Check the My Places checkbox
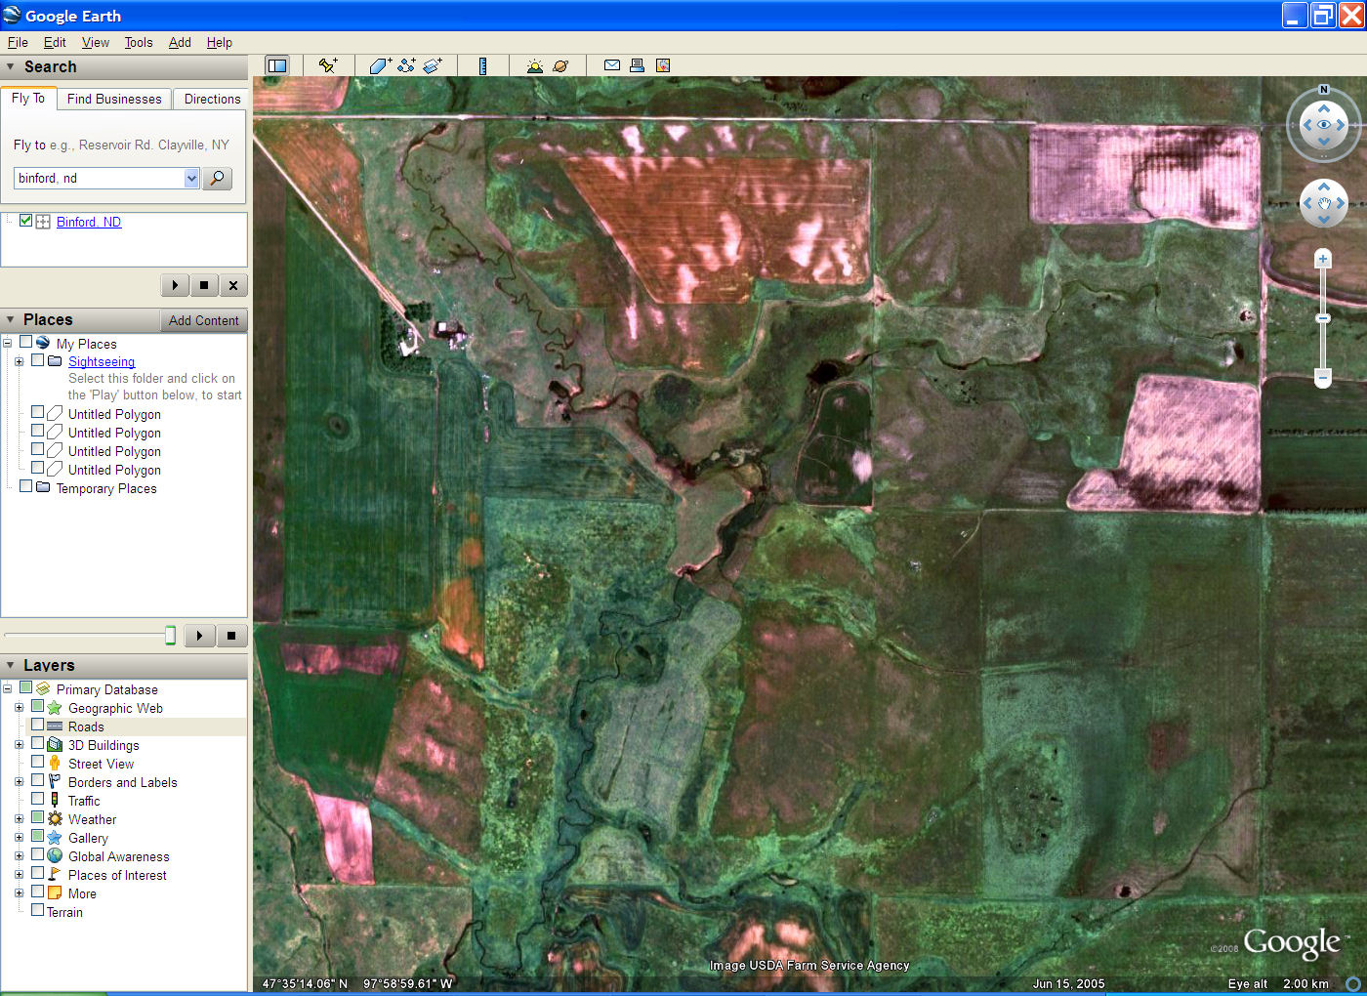 coord(26,343)
